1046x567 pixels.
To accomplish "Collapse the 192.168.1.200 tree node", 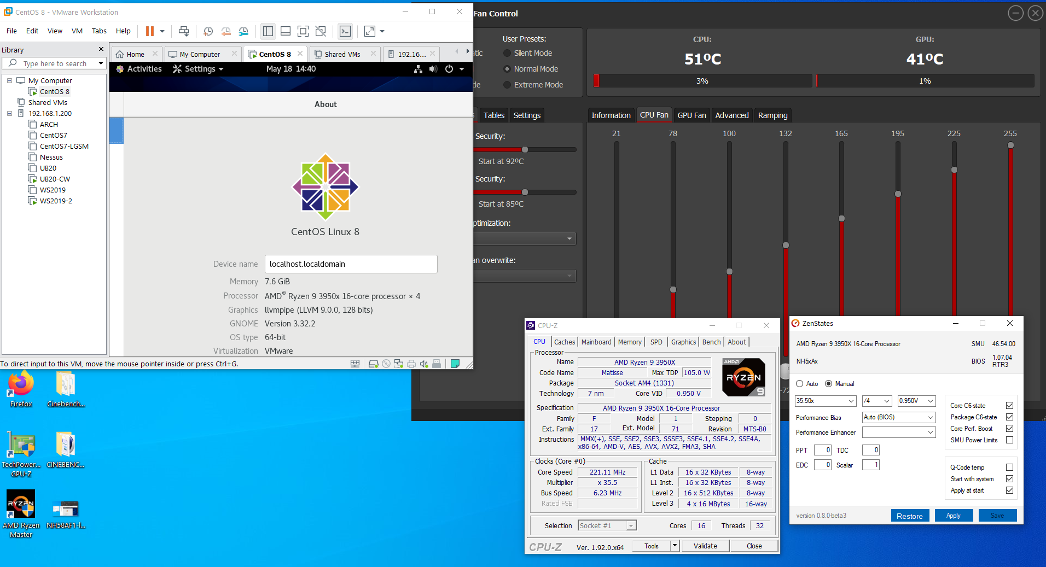I will pyautogui.click(x=9, y=113).
